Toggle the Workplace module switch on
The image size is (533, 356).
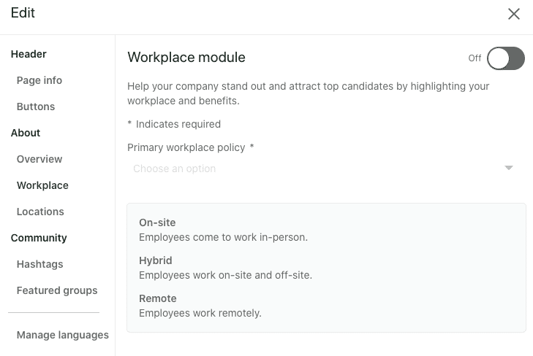coord(505,58)
